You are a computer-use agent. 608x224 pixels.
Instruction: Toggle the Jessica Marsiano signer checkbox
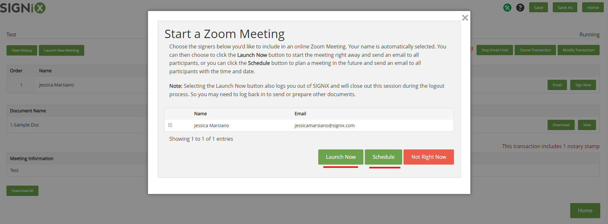(170, 125)
